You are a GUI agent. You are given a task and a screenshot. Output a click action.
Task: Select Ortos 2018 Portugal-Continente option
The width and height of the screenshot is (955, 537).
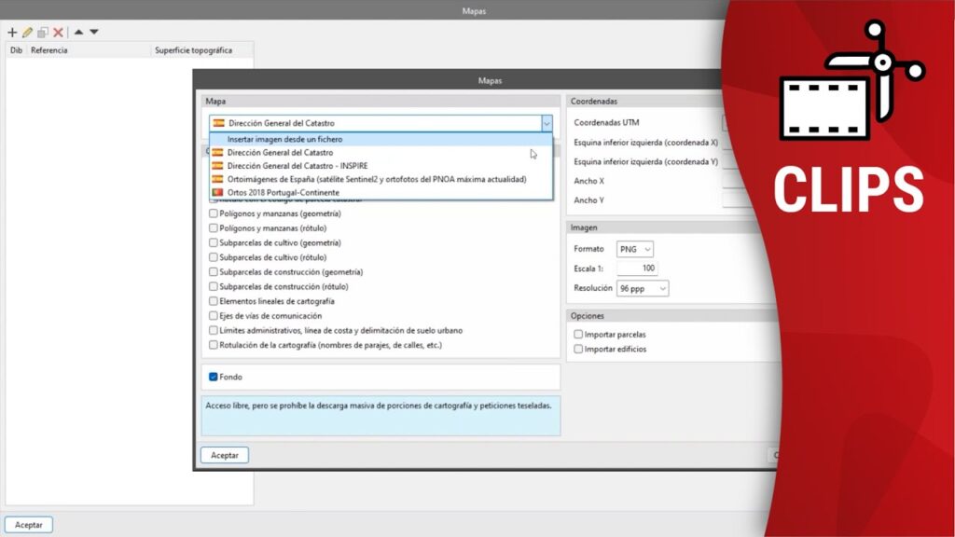click(x=283, y=192)
